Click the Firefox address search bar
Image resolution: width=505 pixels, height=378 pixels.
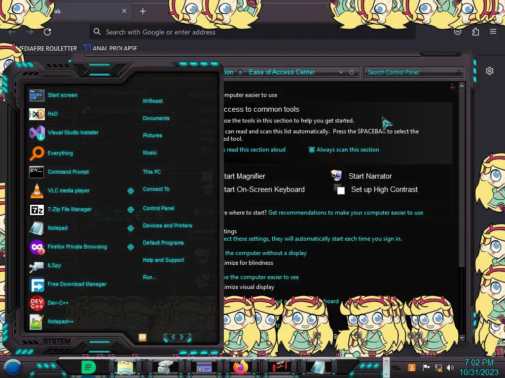(x=252, y=32)
